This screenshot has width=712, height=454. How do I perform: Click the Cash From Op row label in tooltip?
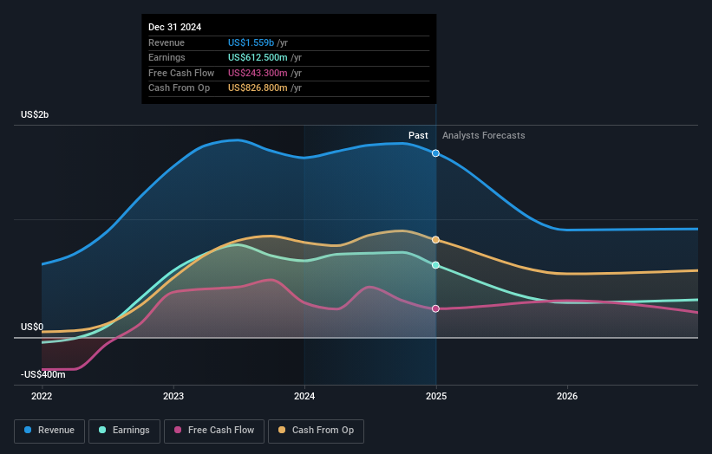[x=179, y=88]
